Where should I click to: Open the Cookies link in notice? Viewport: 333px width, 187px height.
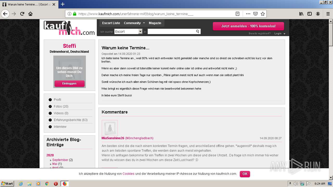pyautogui.click(x=129, y=174)
